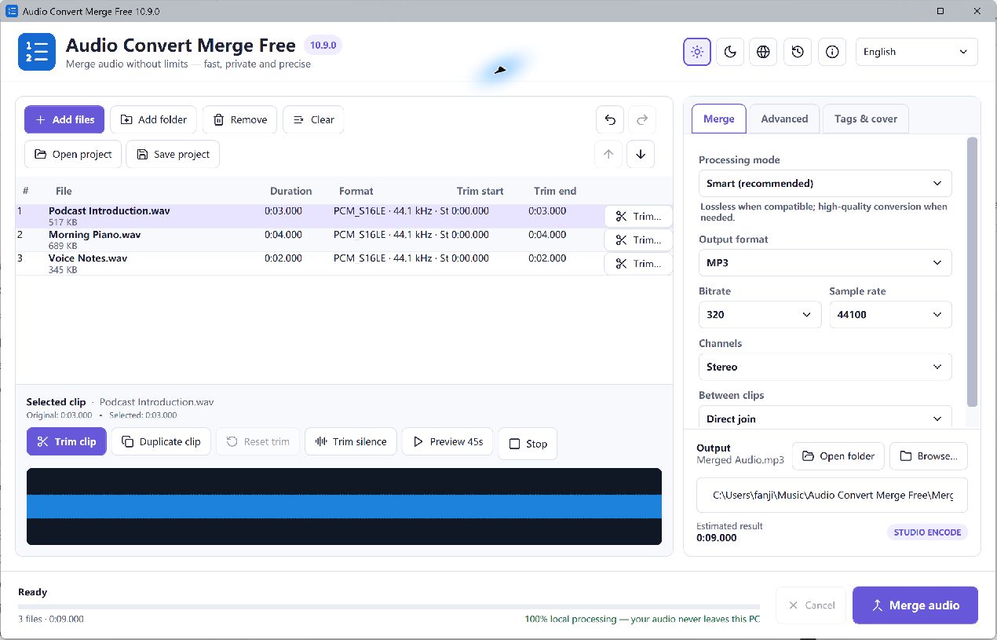The image size is (997, 640).
Task: Click the Reset trim button
Action: [x=258, y=441]
